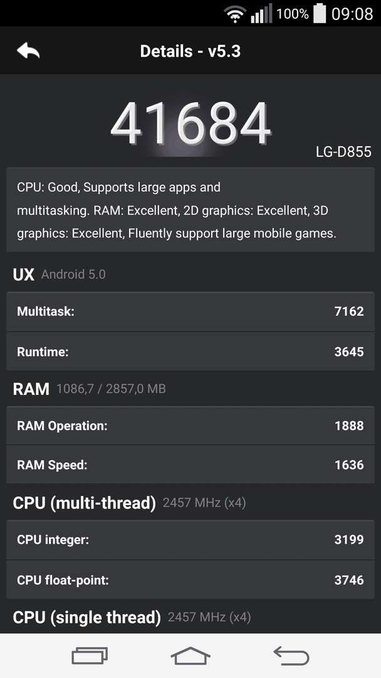Tap the performance summary description box
This screenshot has height=678, width=381.
pos(190,210)
